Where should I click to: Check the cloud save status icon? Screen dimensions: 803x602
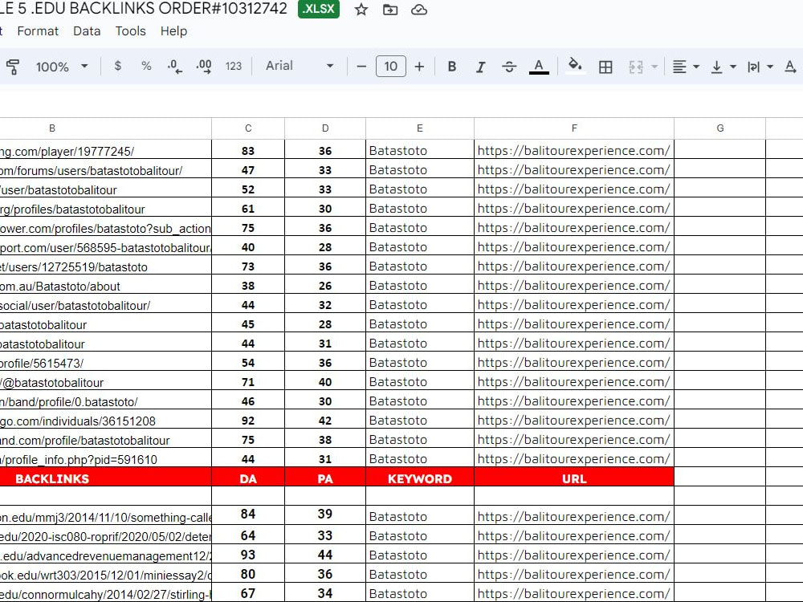click(x=419, y=10)
